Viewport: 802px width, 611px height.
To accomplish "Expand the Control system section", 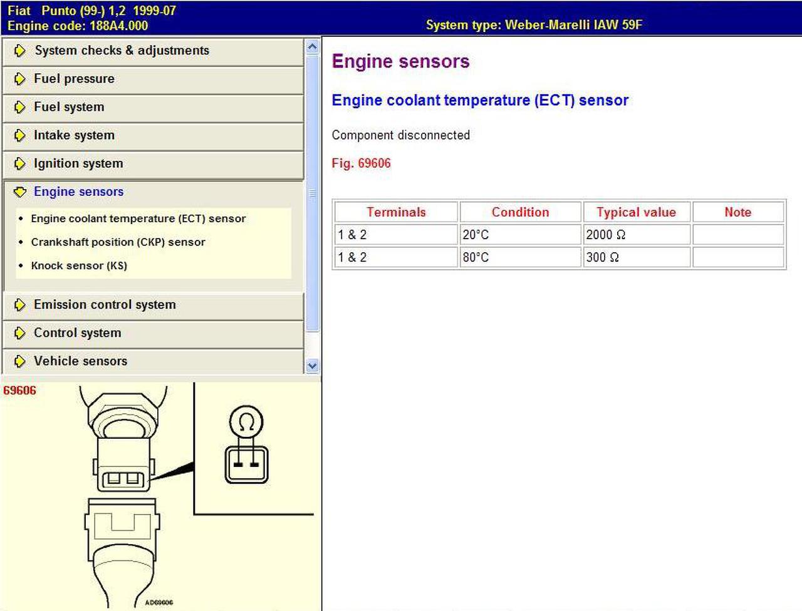I will click(x=153, y=333).
